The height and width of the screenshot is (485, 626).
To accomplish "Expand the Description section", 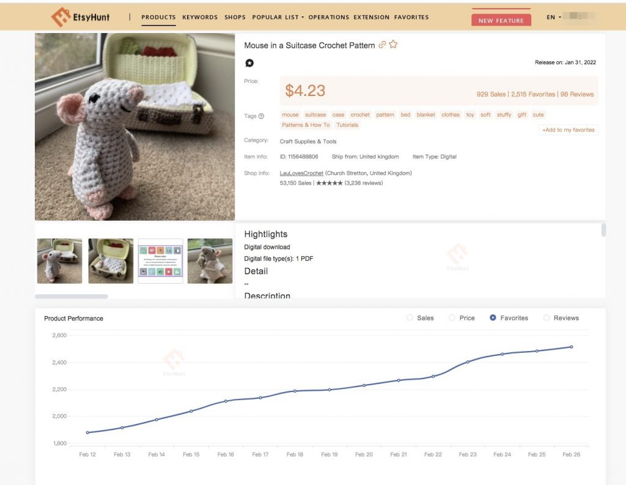I will pyautogui.click(x=267, y=296).
